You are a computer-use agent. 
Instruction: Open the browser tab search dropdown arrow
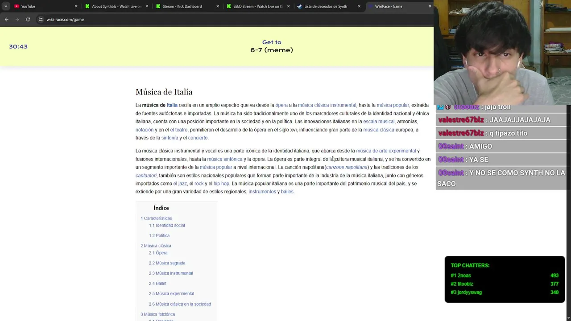point(6,6)
